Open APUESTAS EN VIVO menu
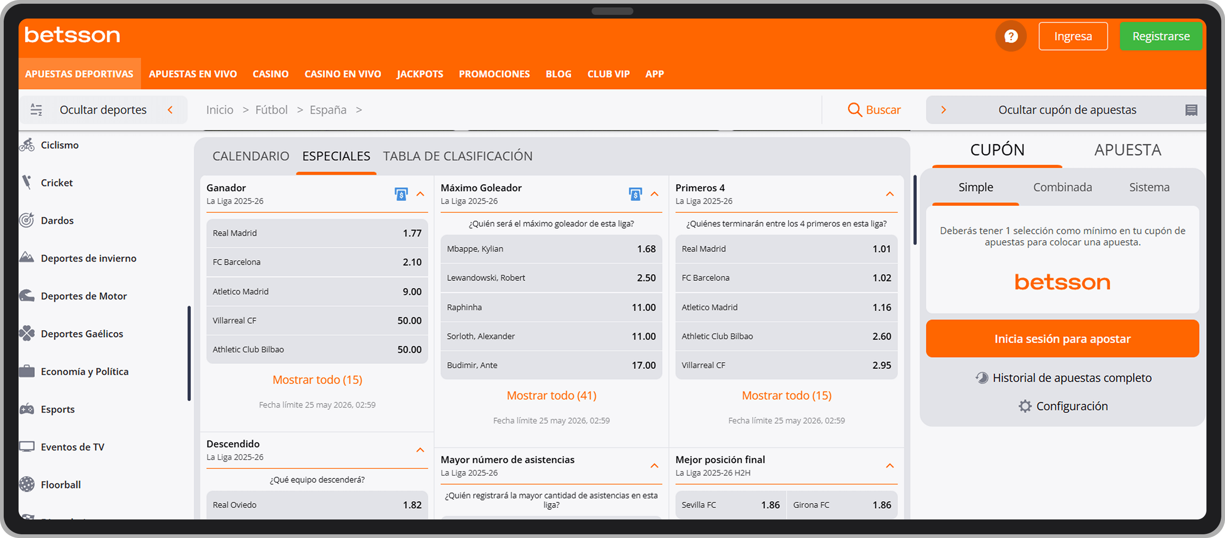This screenshot has height=538, width=1225. pos(193,74)
